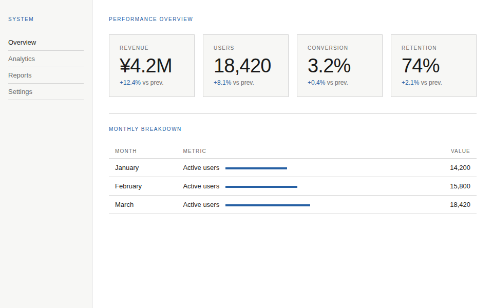Click the March active users bar
Image resolution: width=493 pixels, height=308 pixels.
[x=268, y=205]
